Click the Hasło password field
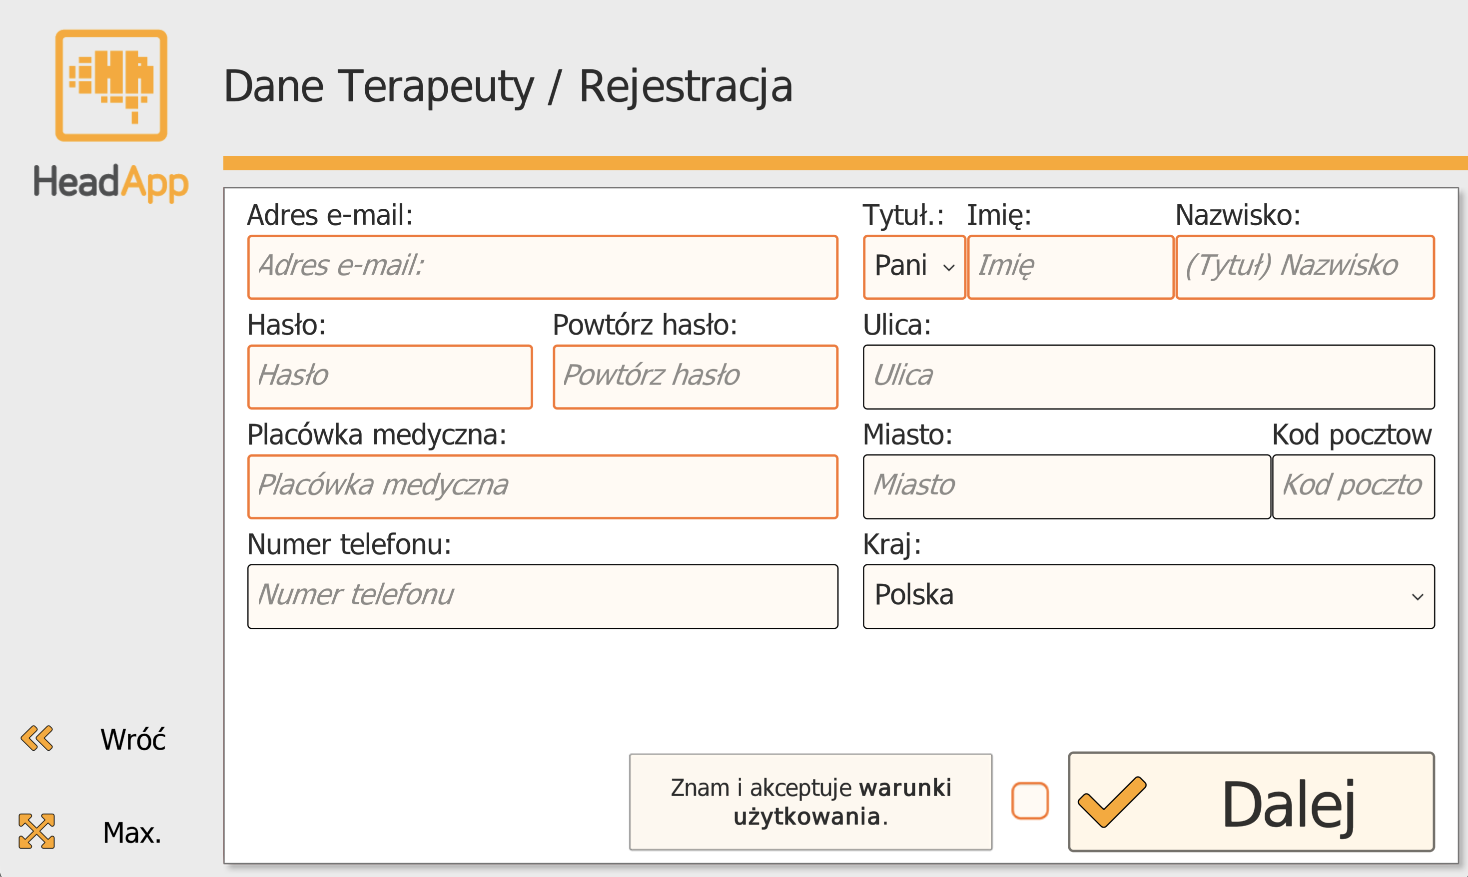This screenshot has height=877, width=1468. pos(390,377)
